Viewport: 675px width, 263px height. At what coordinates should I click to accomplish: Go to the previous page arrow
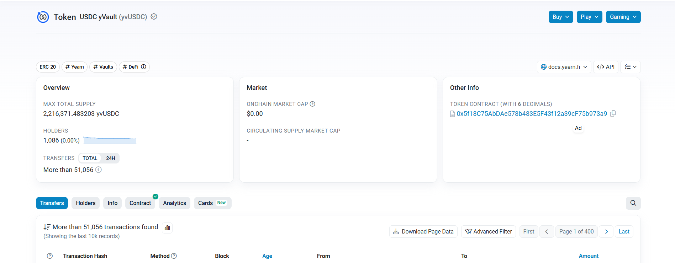pyautogui.click(x=547, y=232)
